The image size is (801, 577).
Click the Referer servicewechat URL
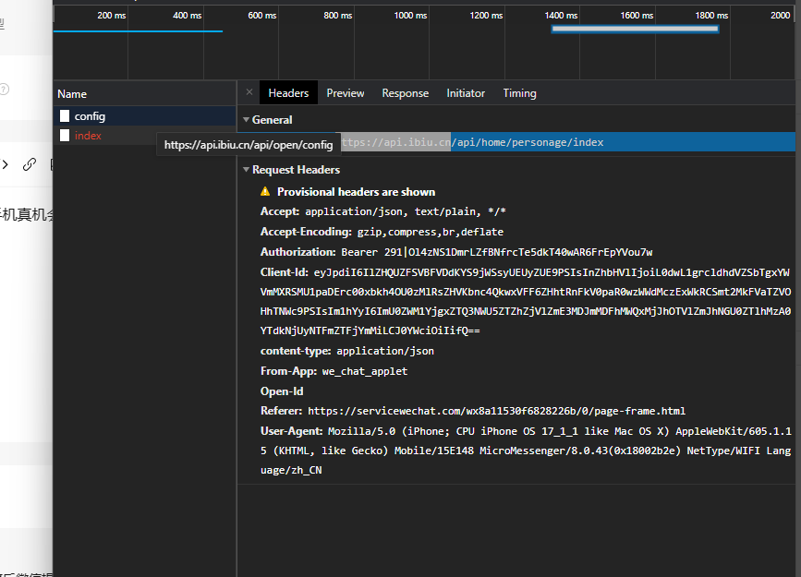(496, 411)
